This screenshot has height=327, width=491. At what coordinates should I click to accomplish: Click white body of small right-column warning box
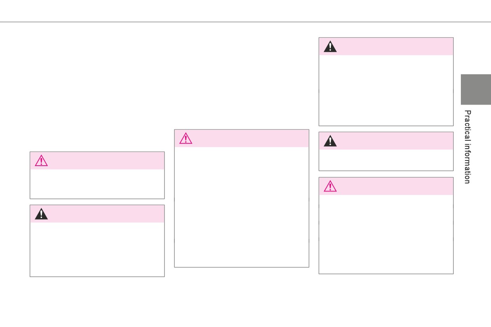(x=386, y=160)
